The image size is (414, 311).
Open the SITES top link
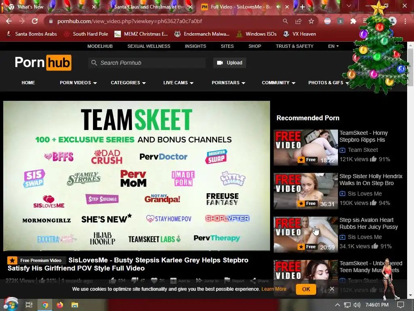[227, 46]
